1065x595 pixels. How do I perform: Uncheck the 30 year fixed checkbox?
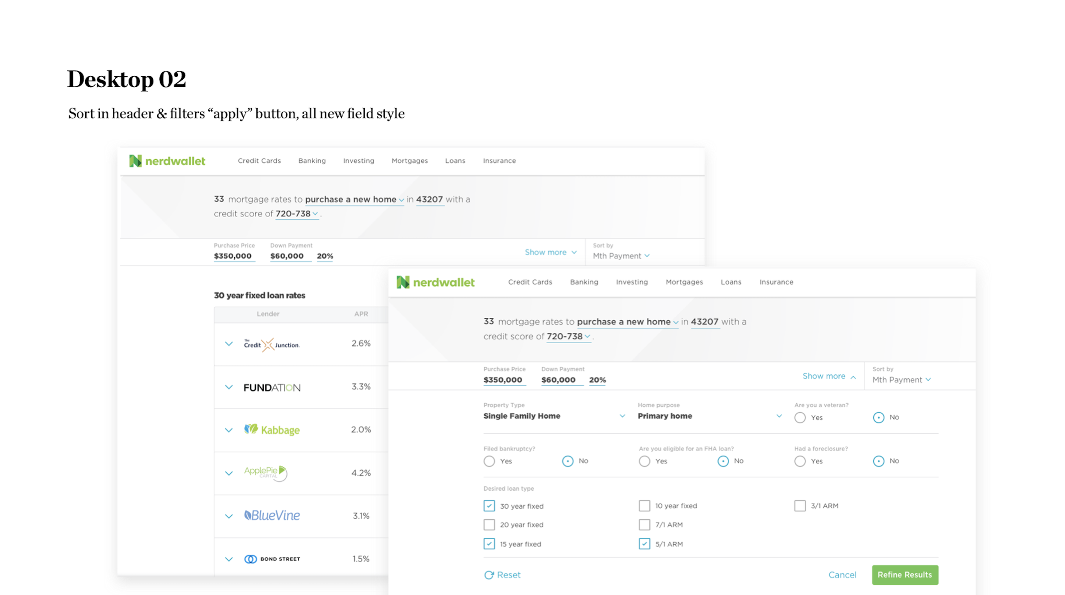click(x=489, y=506)
